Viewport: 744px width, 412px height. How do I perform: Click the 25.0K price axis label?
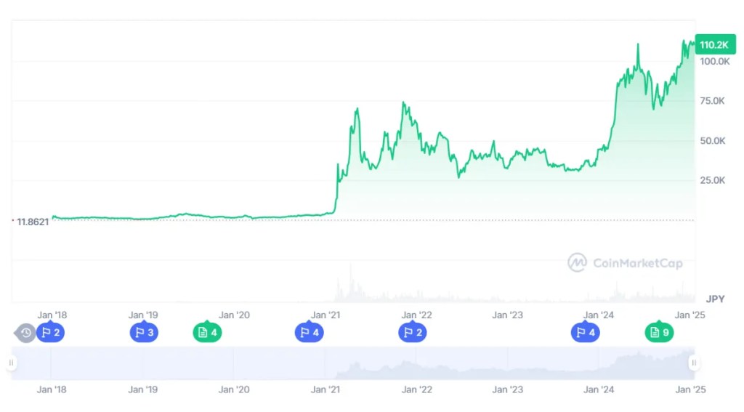point(713,180)
